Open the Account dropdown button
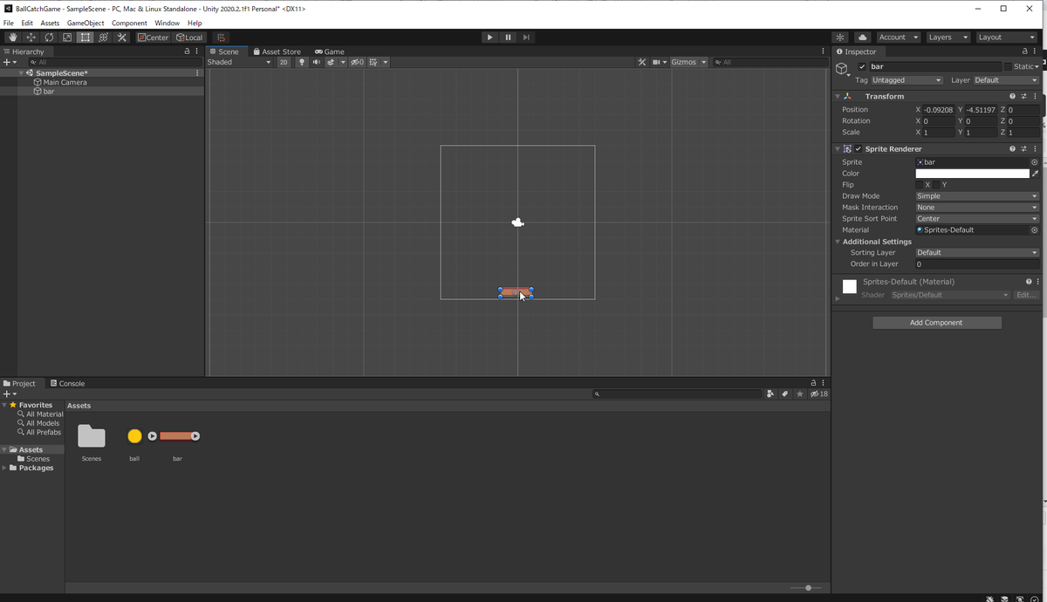Viewport: 1047px width, 602px height. [x=899, y=38]
